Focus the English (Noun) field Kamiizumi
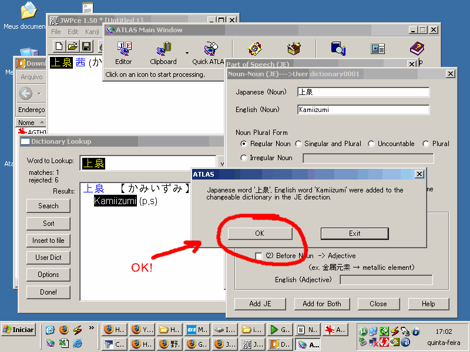This screenshot has width=470, height=352. pos(363,110)
